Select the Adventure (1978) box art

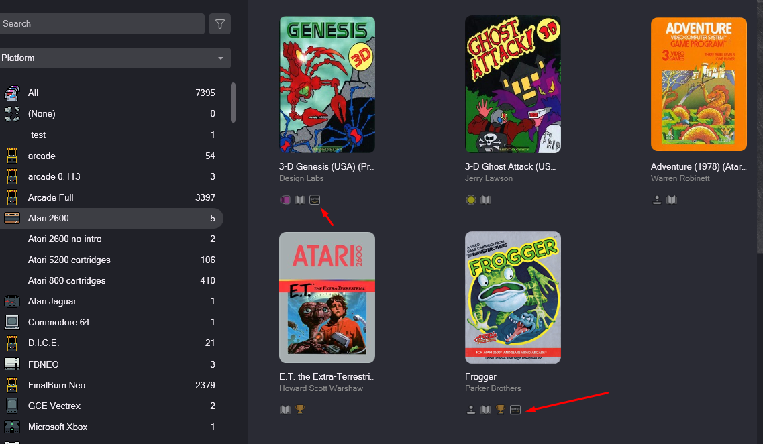[699, 84]
